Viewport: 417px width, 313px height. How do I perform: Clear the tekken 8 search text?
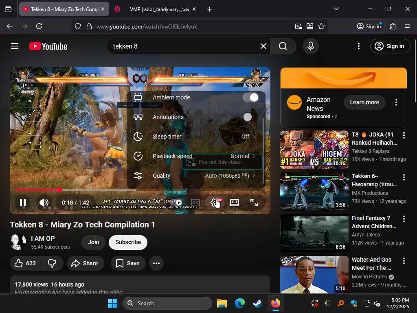pos(263,46)
